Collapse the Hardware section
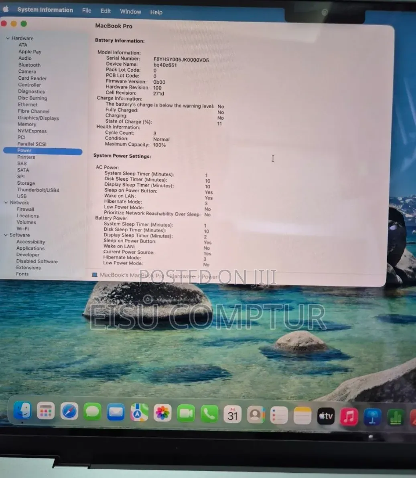Image resolution: width=416 pixels, height=478 pixels. coord(8,38)
